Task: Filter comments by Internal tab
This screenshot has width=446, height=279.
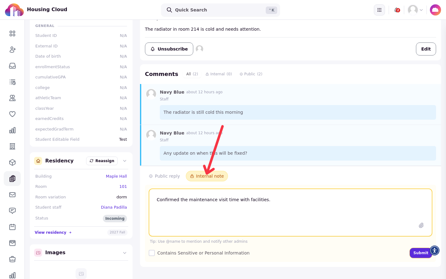Action: (x=219, y=74)
